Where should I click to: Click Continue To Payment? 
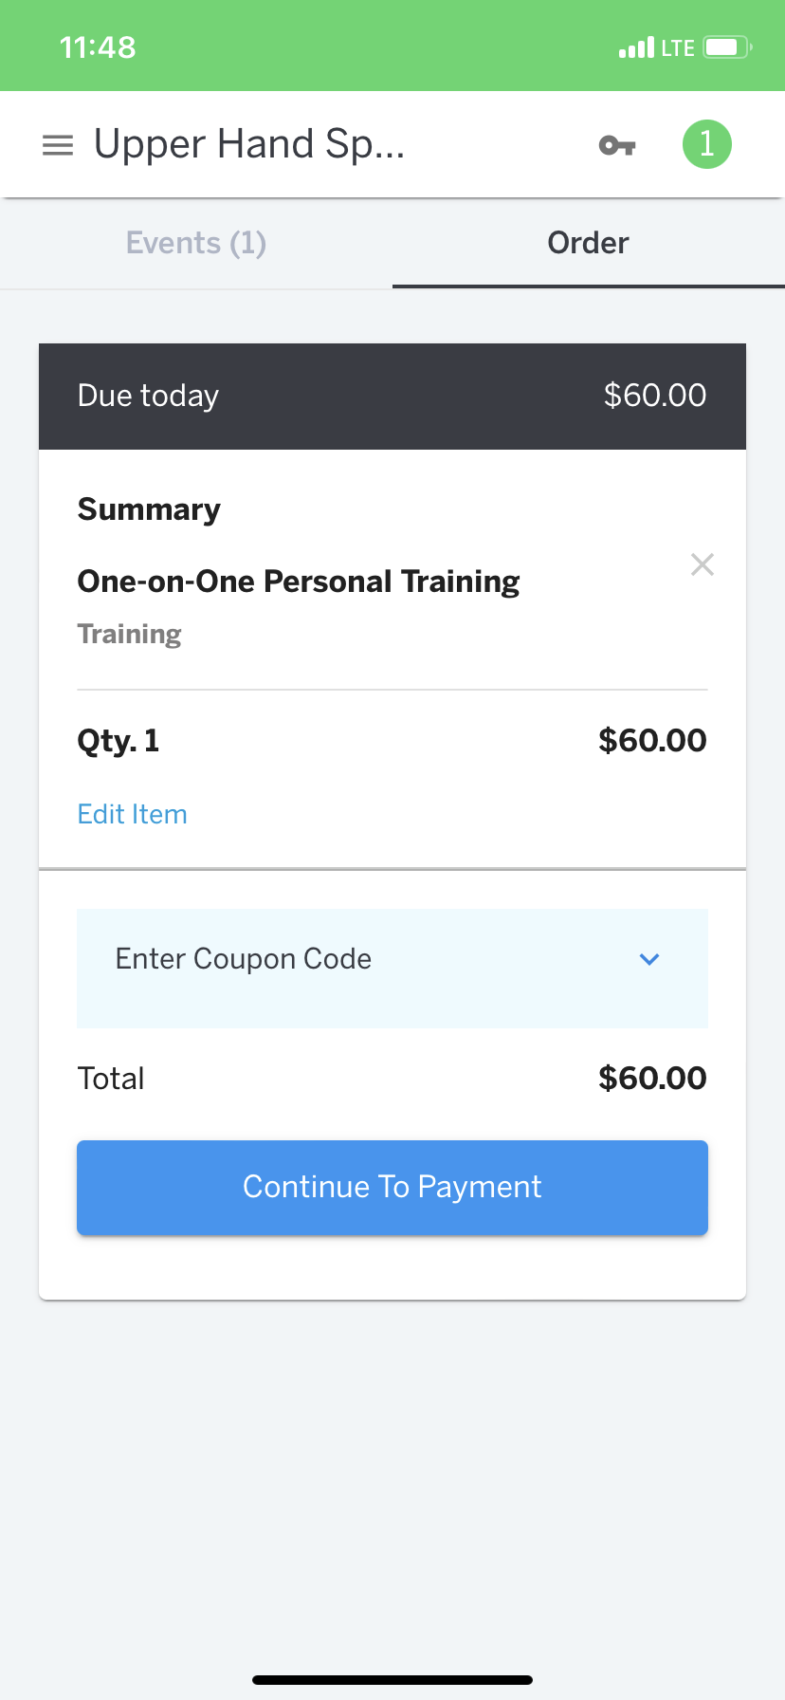[x=392, y=1187]
